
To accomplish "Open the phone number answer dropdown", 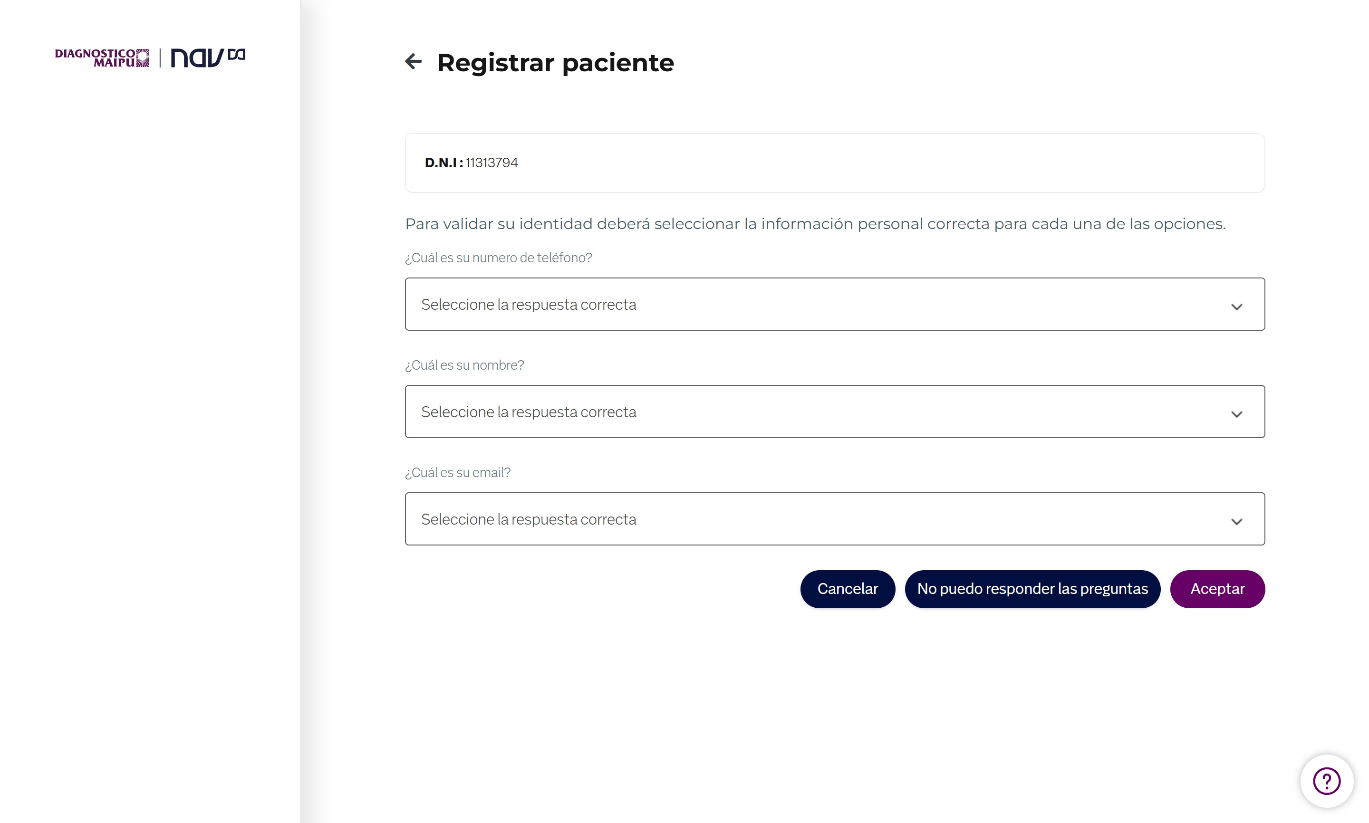I will (835, 304).
